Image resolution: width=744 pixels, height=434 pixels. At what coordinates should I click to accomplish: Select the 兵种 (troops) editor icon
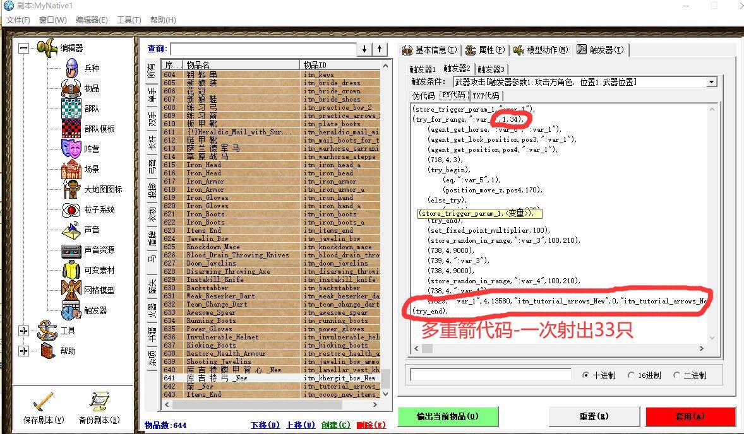pos(73,68)
